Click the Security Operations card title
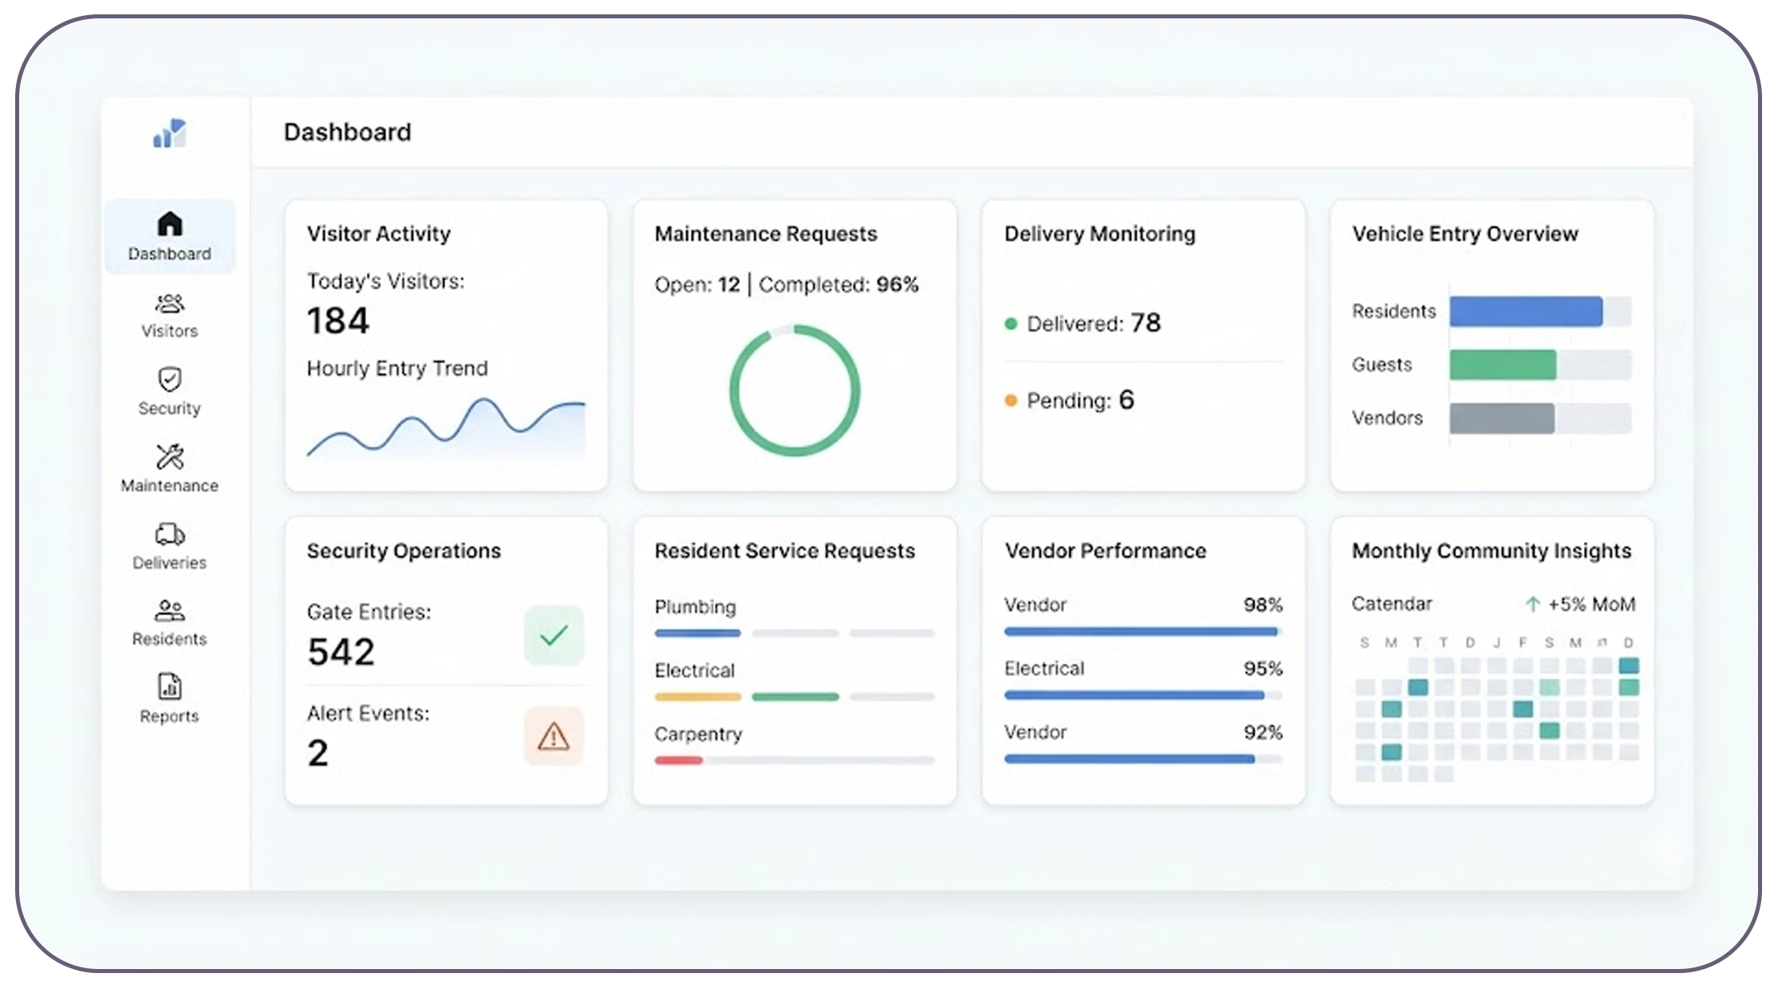 coord(404,551)
